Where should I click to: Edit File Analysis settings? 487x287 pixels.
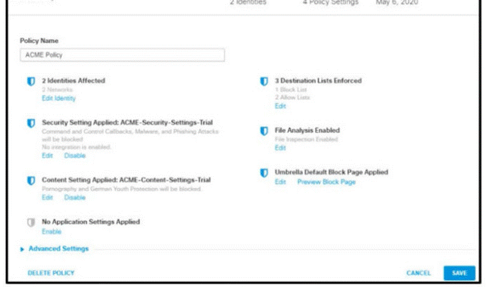pyautogui.click(x=280, y=148)
